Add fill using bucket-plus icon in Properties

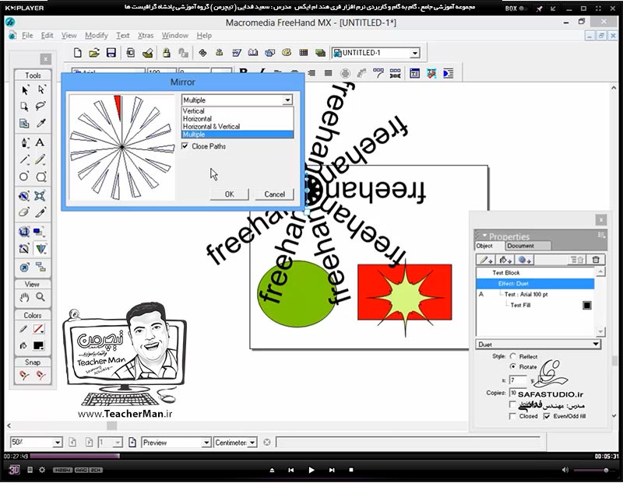[505, 260]
